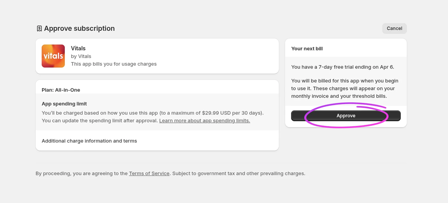Click 'You can update the spending limit' sentence
This screenshot has height=203, width=448.
tap(100, 121)
